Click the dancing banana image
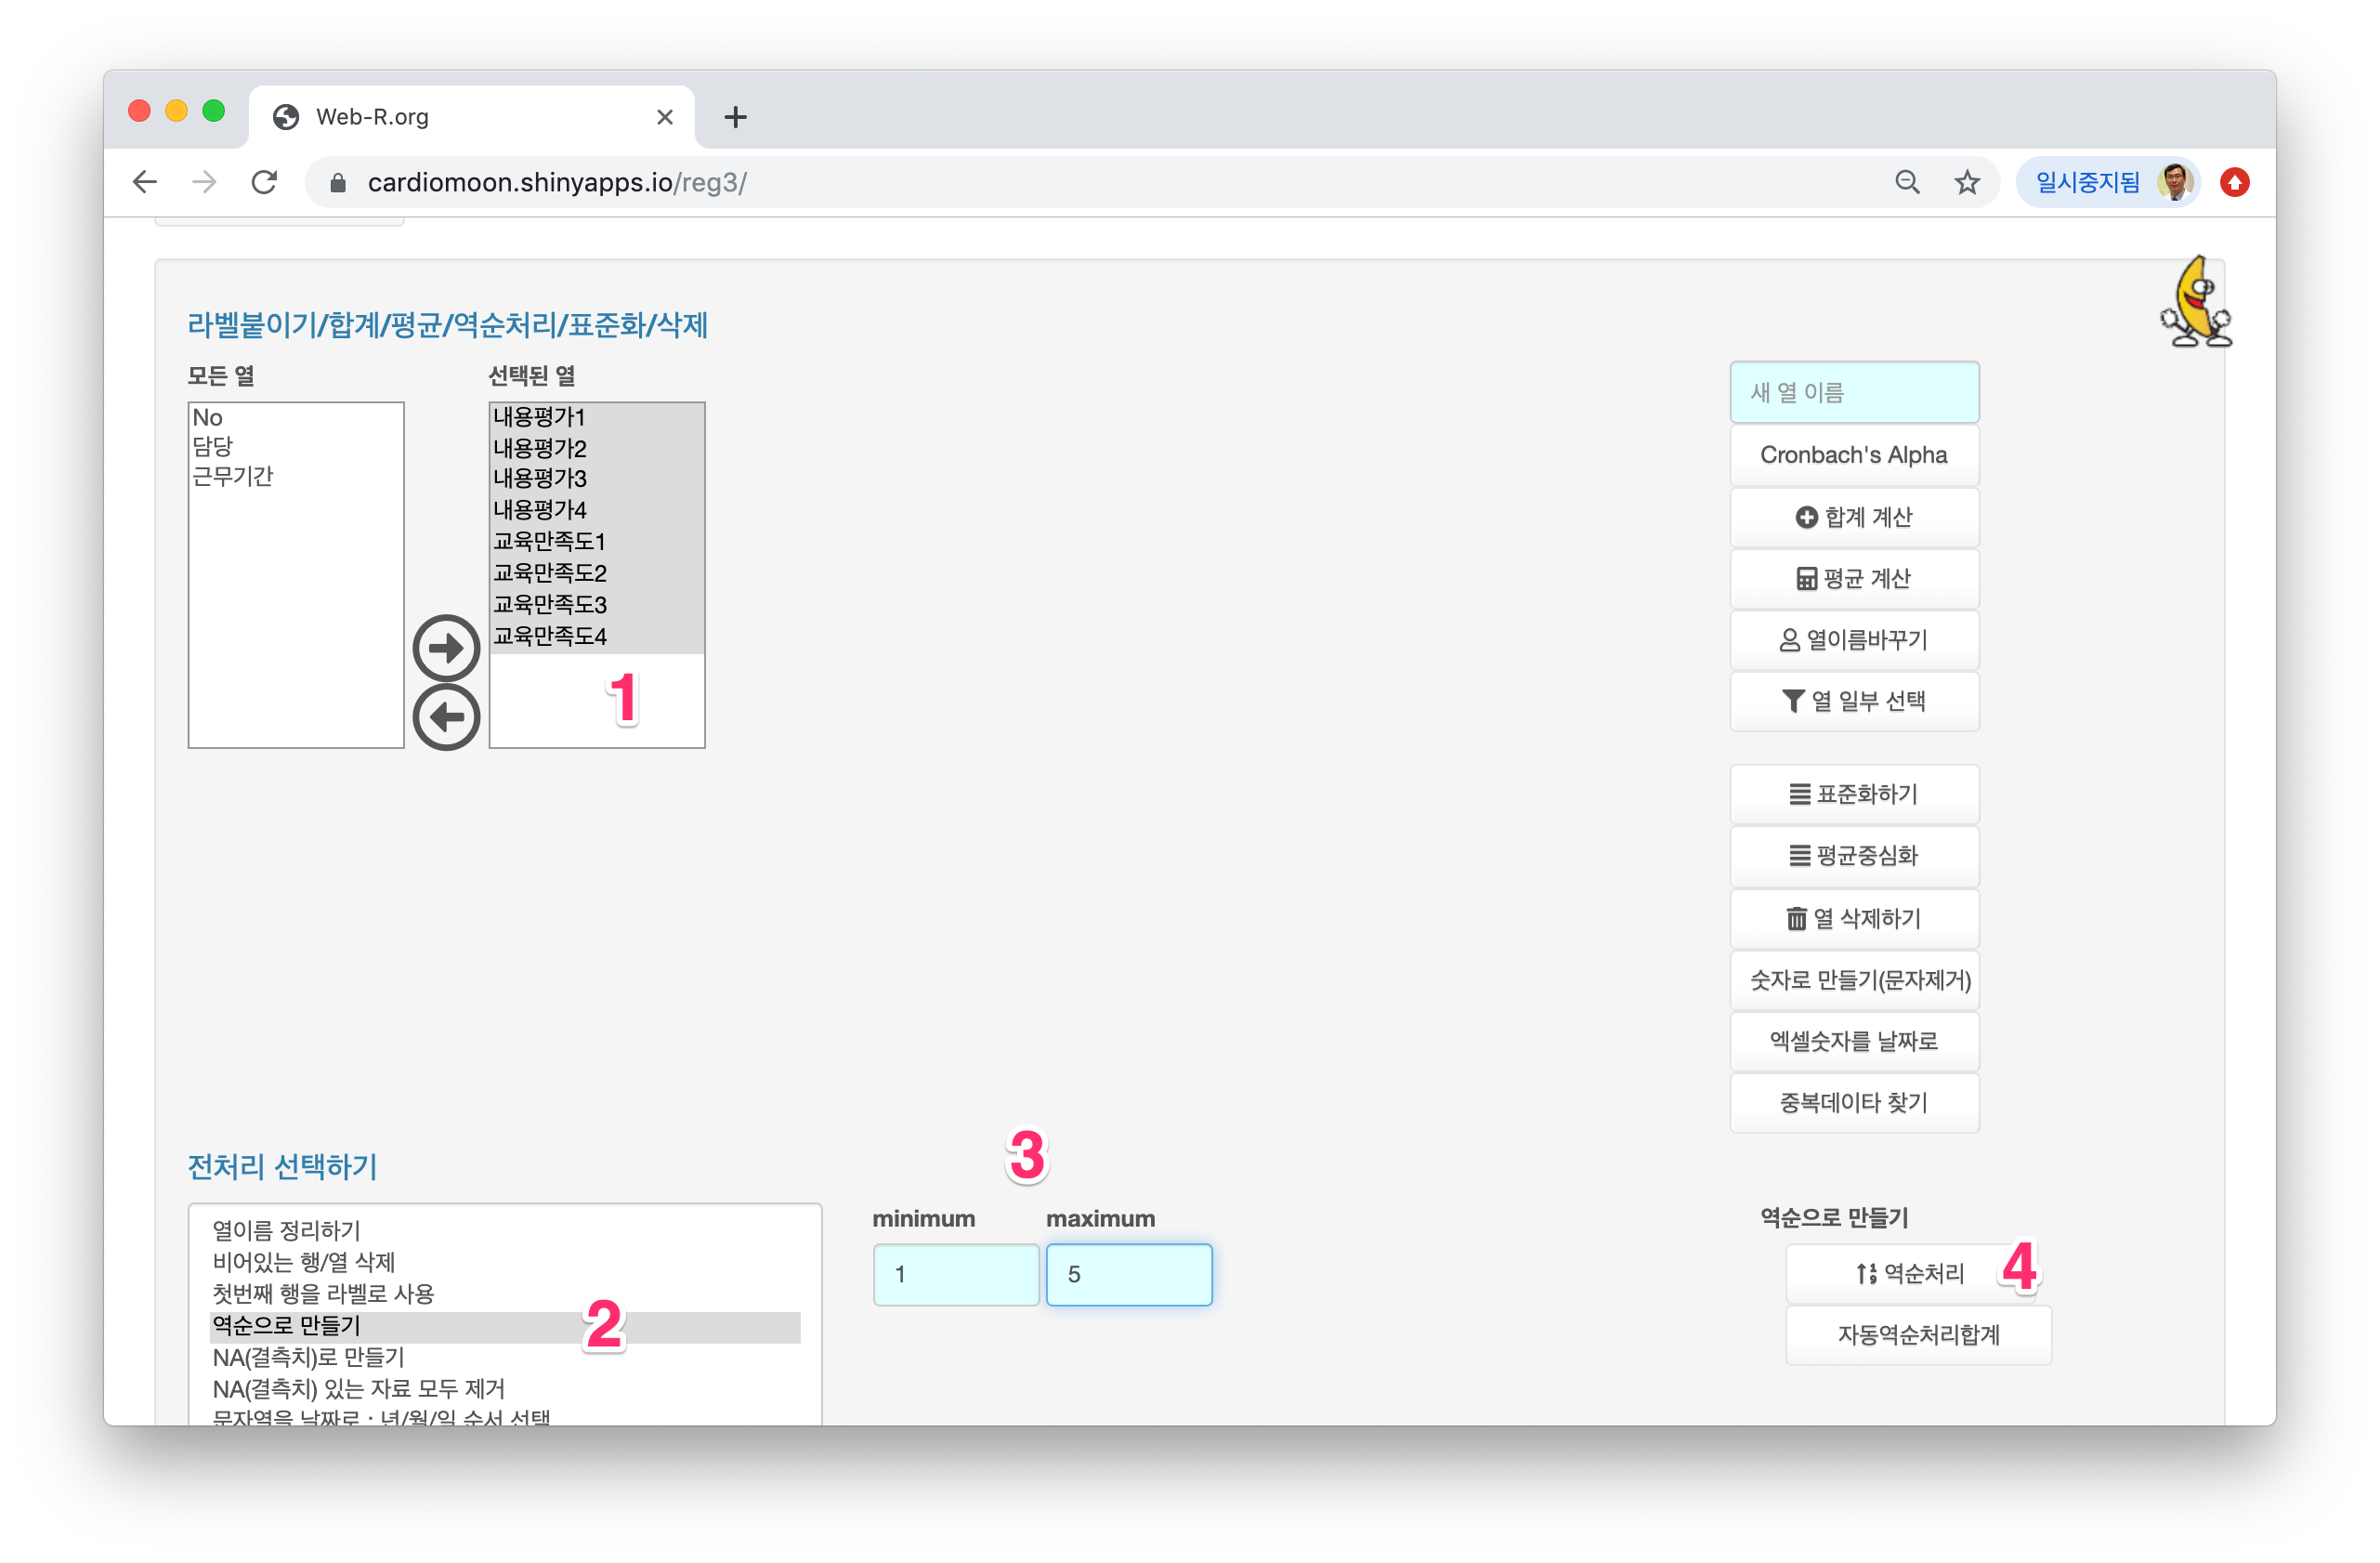 pyautogui.click(x=2194, y=303)
